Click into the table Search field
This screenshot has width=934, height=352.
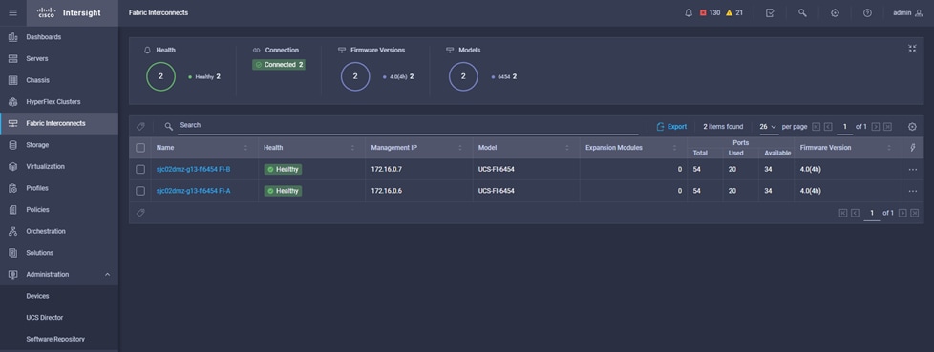coord(408,126)
